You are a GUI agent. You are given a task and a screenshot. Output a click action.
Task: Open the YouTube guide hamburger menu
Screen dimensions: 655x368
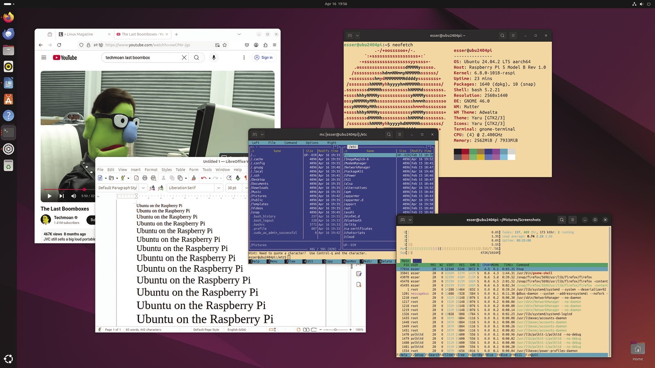point(44,58)
